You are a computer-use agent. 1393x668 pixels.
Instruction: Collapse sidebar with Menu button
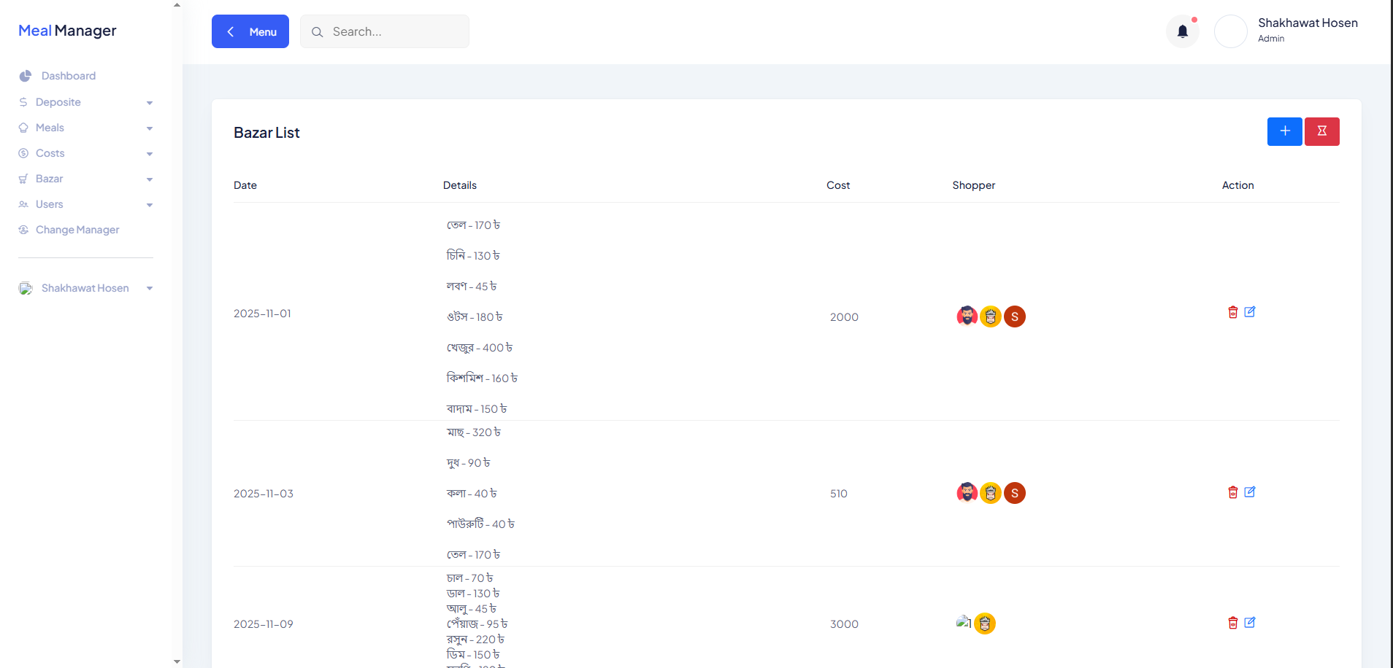(250, 31)
